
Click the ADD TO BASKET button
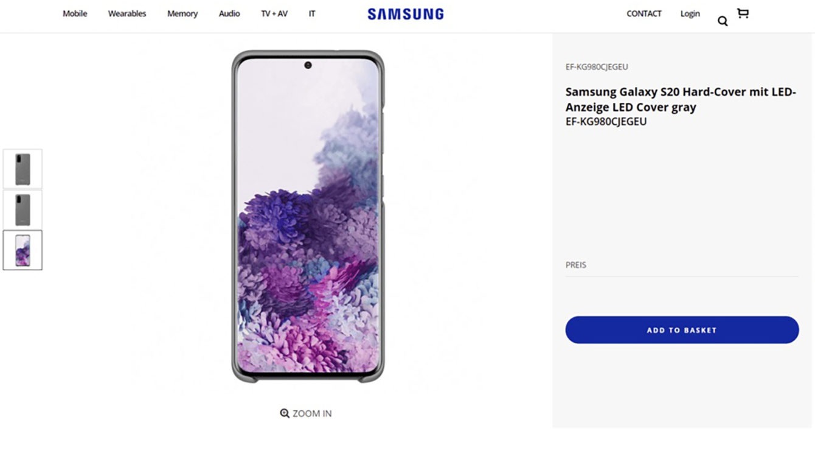(x=682, y=329)
